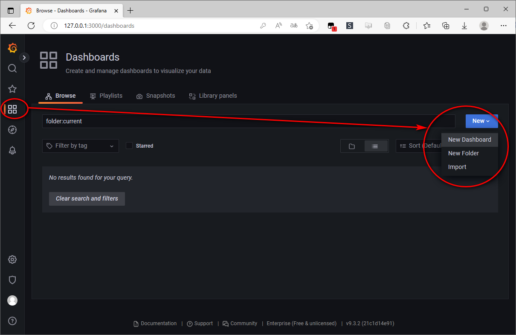Viewport: 516px width, 335px height.
Task: Open Help question mark icon in sidebar
Action: [12, 321]
